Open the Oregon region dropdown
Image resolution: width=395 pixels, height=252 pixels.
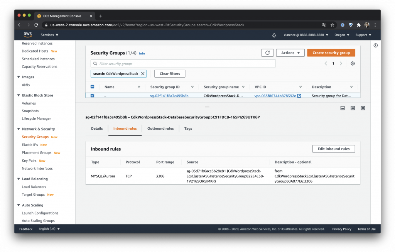coord(342,35)
